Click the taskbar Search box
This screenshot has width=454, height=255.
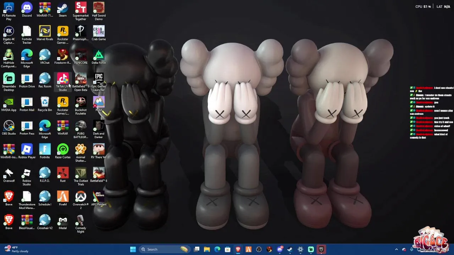164,249
